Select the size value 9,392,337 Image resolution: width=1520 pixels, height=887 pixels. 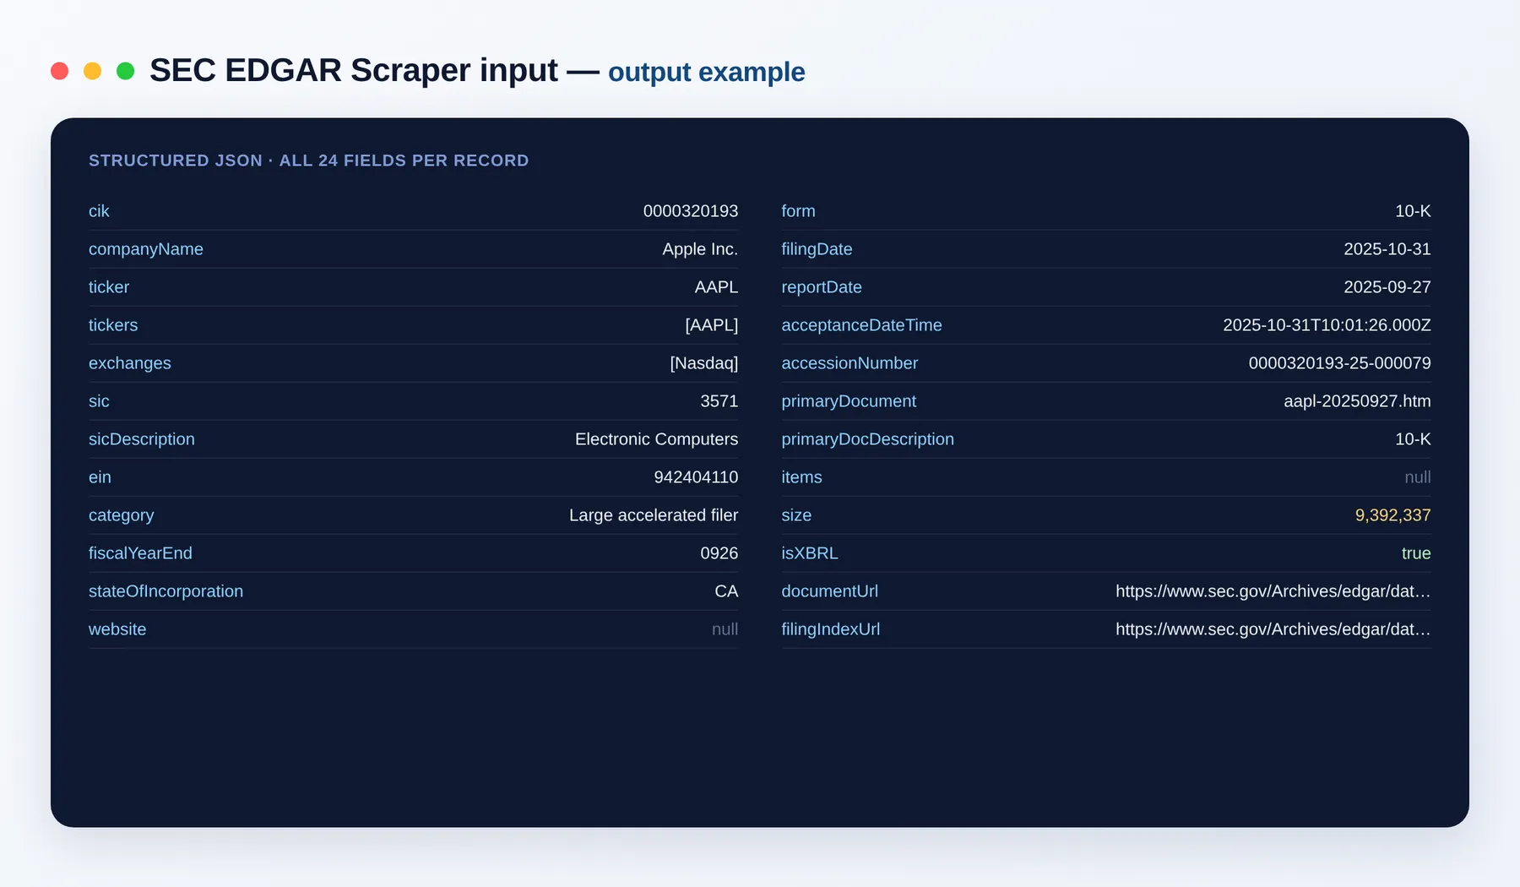pyautogui.click(x=1392, y=515)
